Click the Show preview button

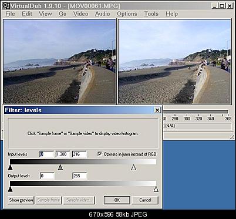(x=21, y=200)
